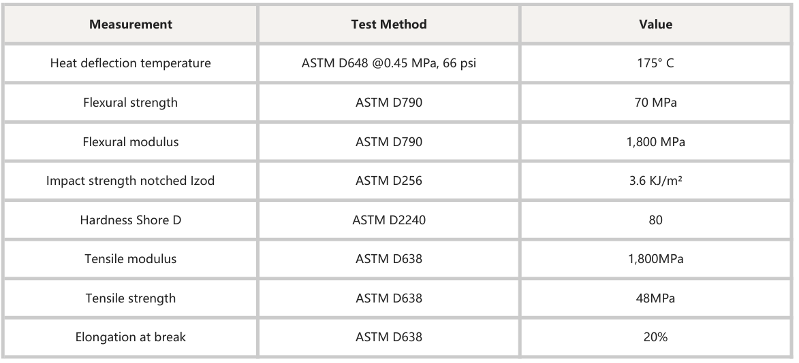Select the 48MPa tensile strength value
Image resolution: width=799 pixels, height=363 pixels.
point(655,298)
